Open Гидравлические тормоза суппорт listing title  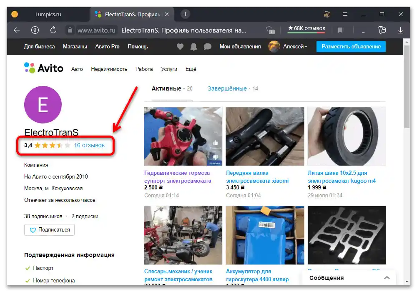tap(178, 177)
